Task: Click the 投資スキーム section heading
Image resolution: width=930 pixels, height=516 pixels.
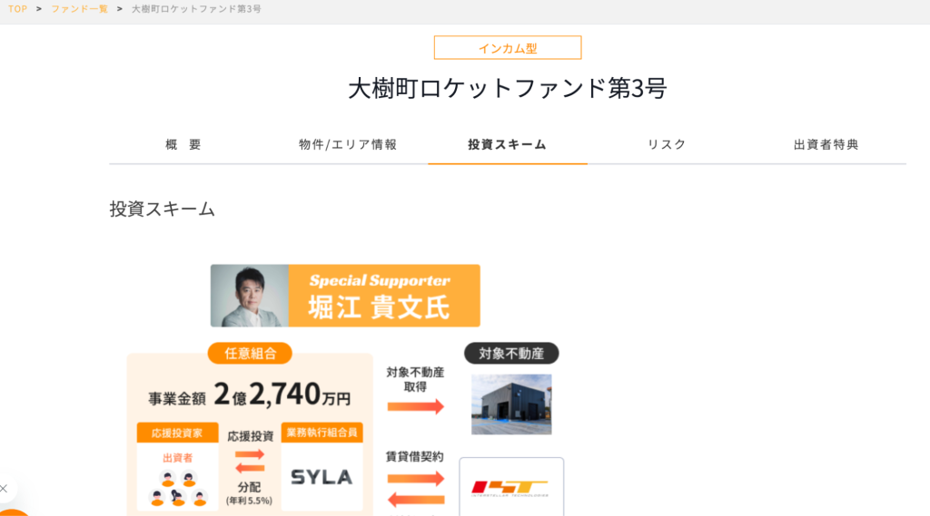Action: pos(162,209)
